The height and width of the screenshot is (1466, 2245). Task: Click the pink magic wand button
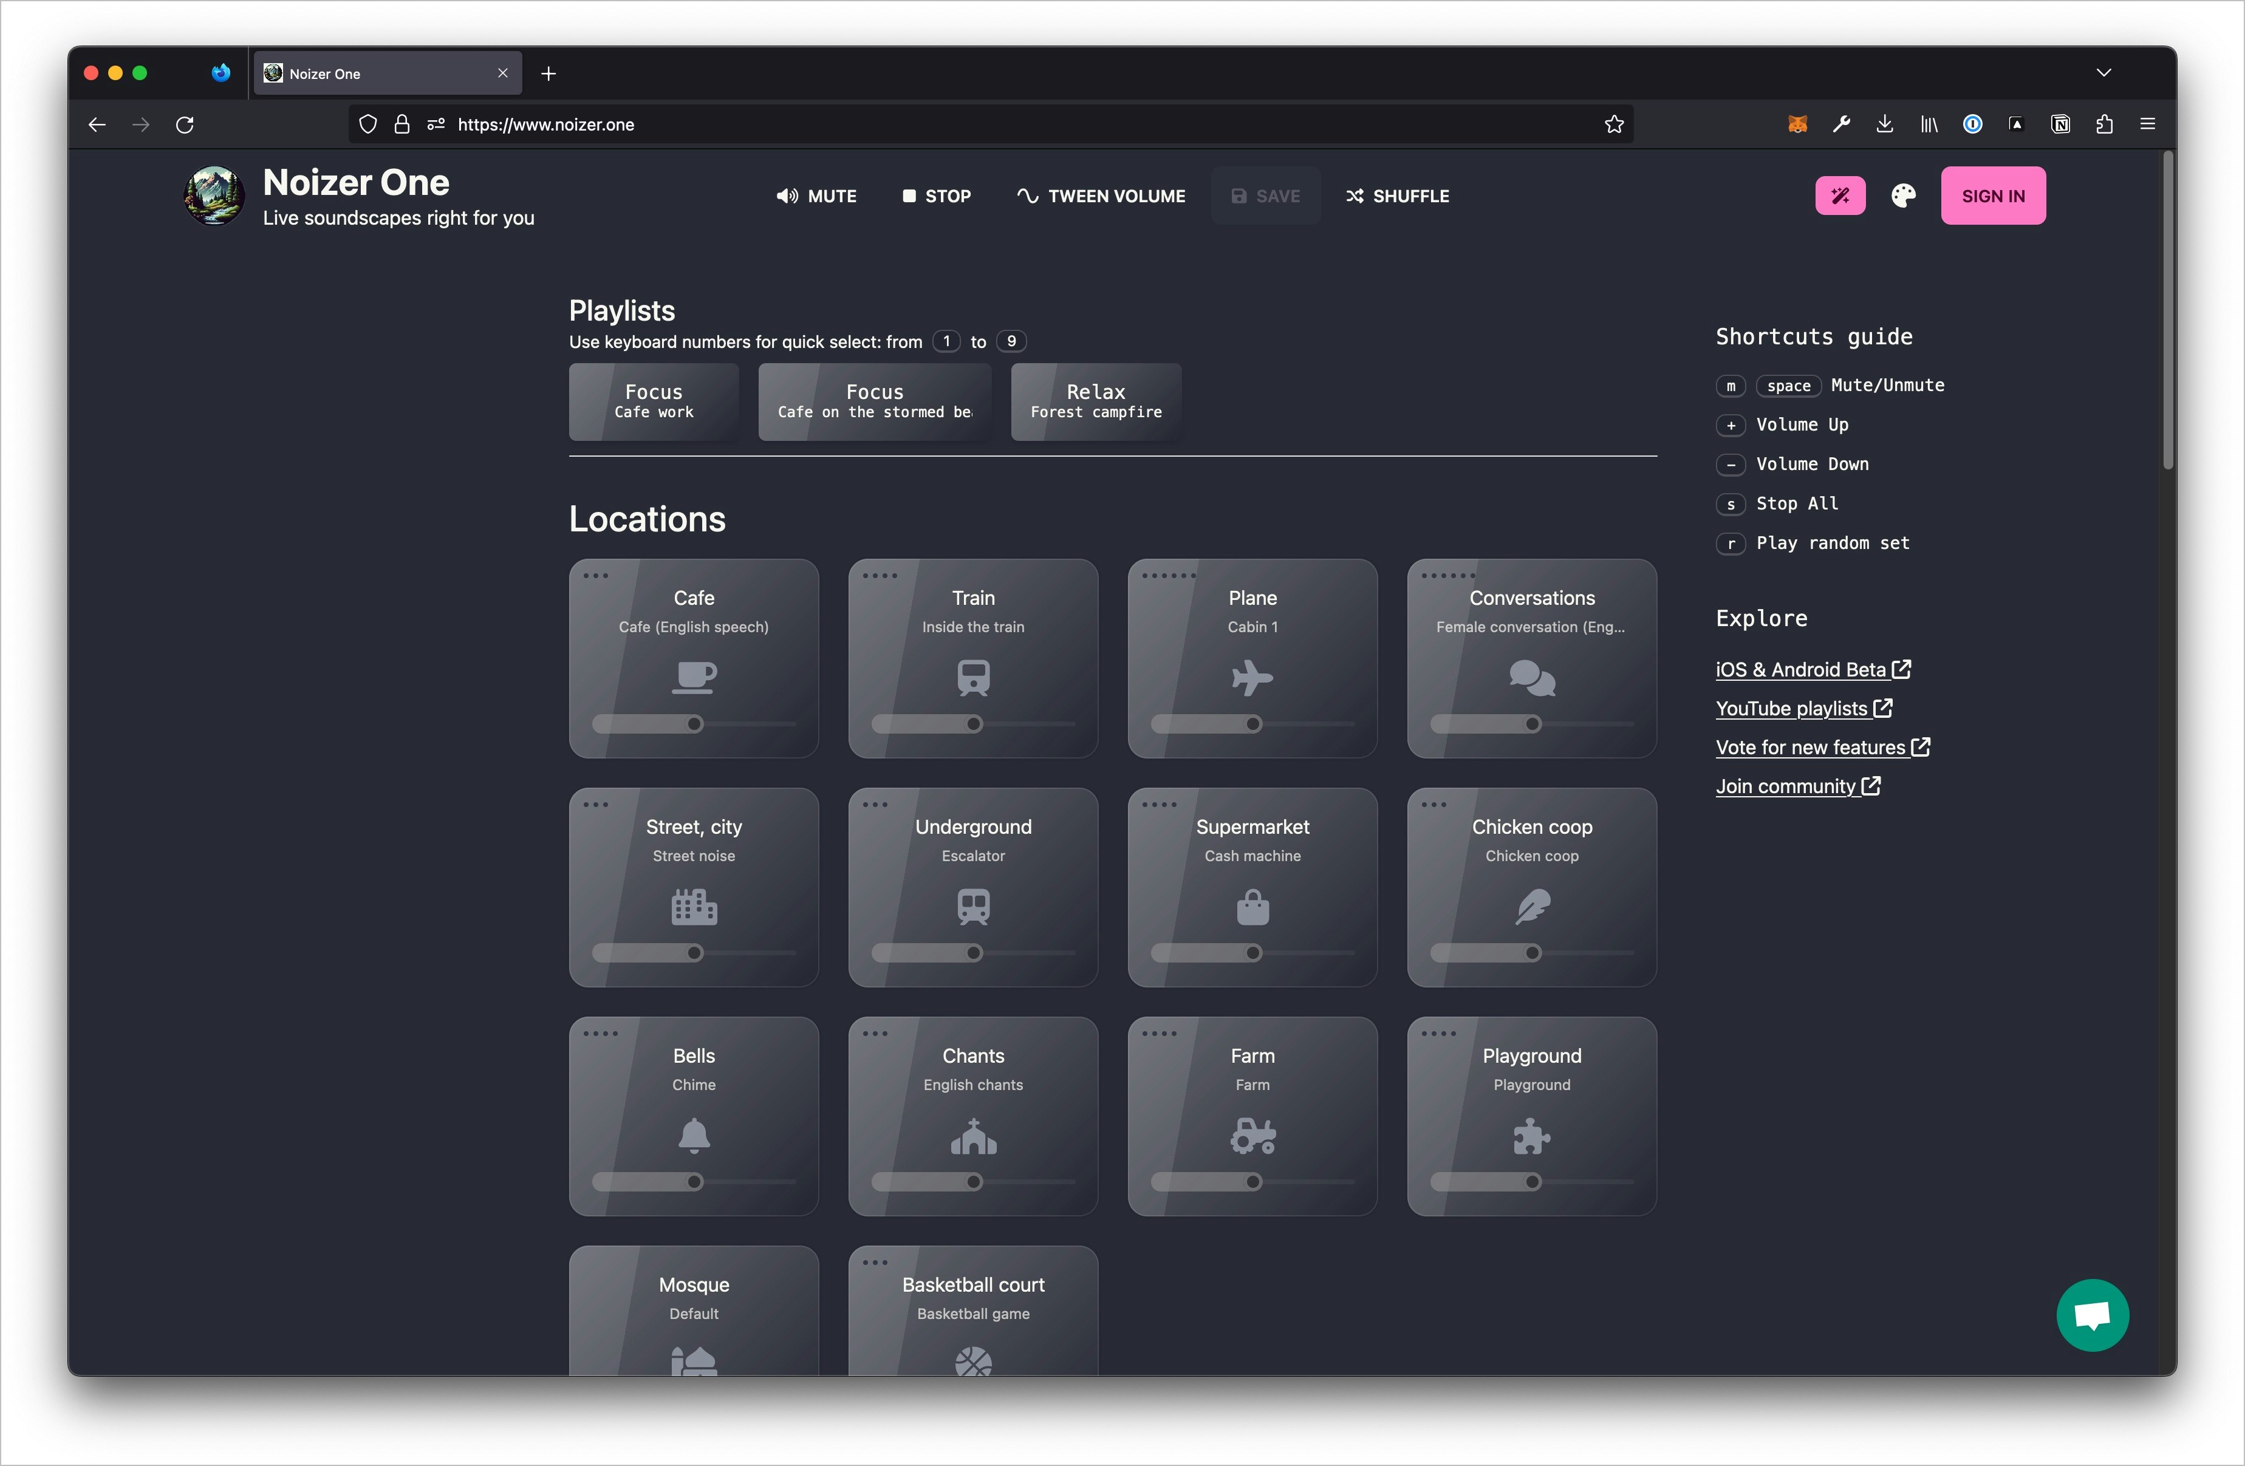coord(1840,196)
